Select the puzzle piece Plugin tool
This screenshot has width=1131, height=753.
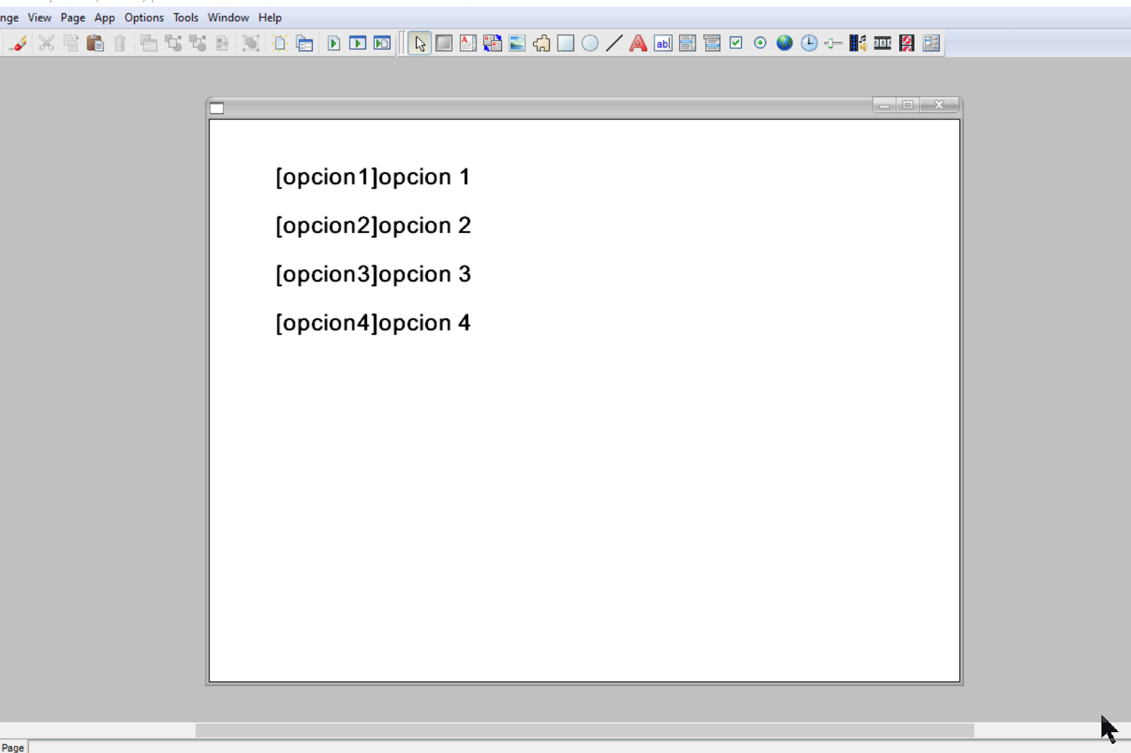click(542, 43)
